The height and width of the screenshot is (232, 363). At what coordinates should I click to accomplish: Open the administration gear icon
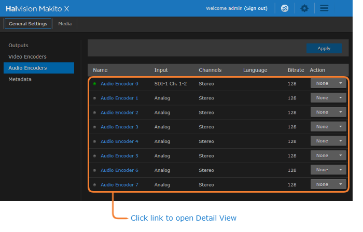[304, 8]
